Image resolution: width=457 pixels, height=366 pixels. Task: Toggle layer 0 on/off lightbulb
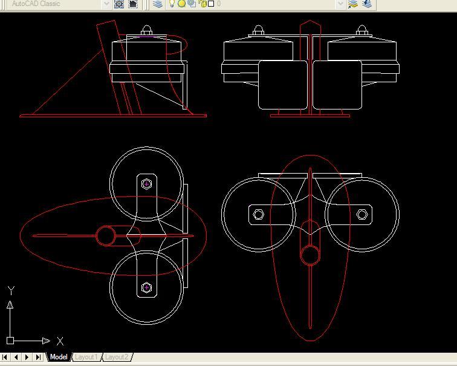pos(172,4)
